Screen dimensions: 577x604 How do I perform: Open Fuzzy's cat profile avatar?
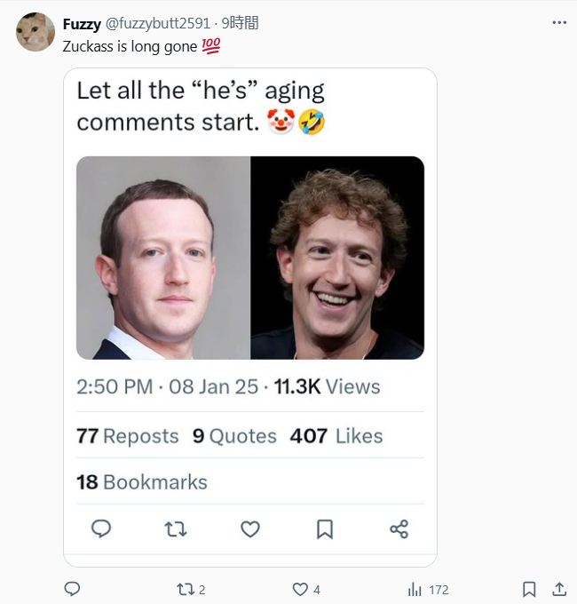tap(36, 32)
